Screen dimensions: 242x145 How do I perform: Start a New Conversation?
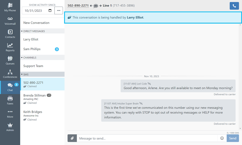pos(36,23)
